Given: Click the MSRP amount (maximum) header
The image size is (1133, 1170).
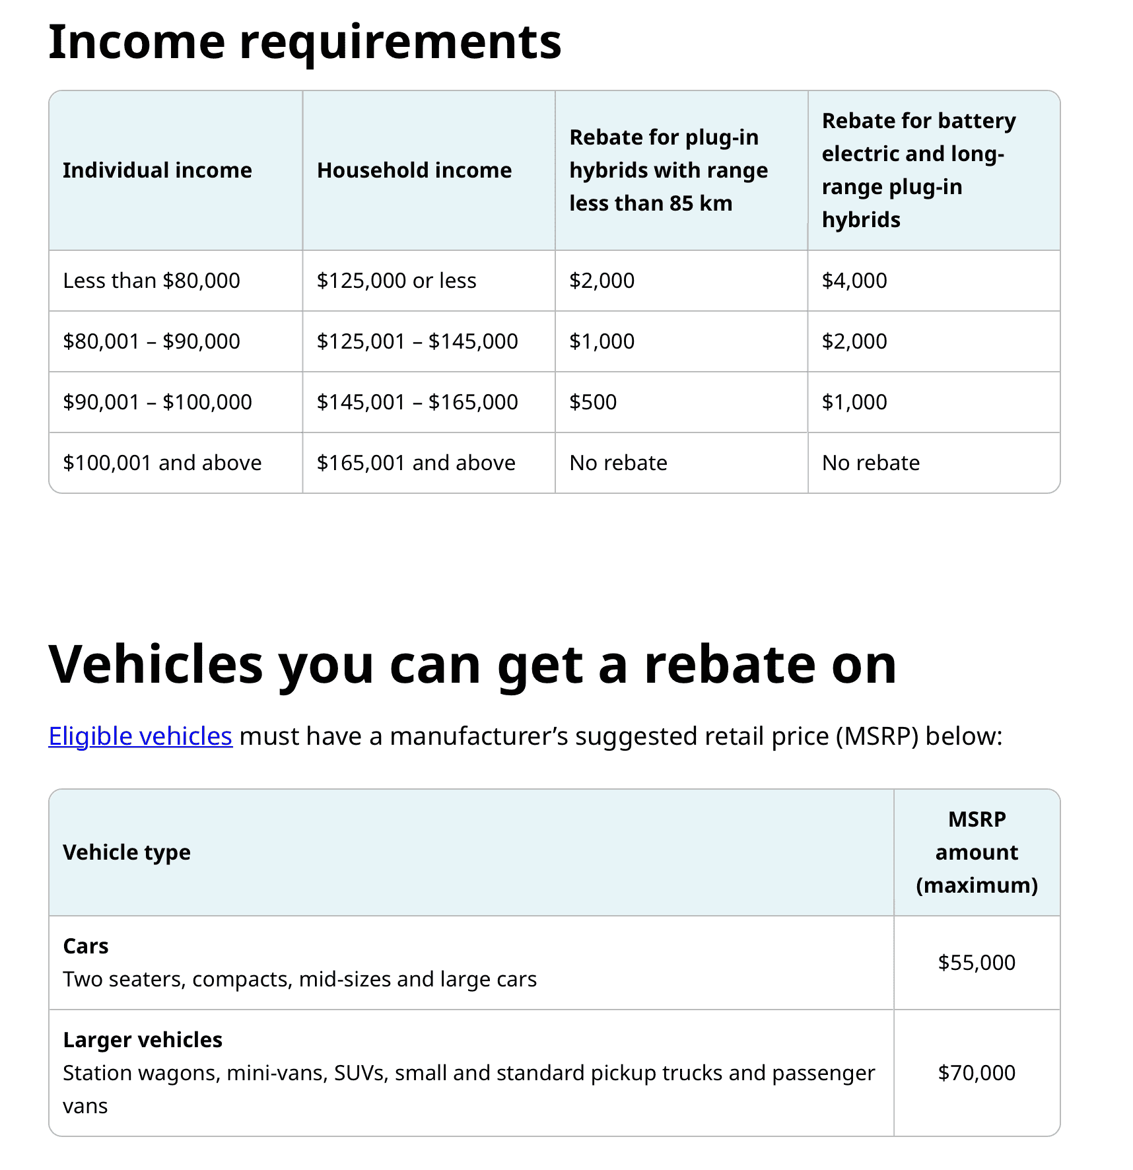Looking at the screenshot, I should 977,852.
